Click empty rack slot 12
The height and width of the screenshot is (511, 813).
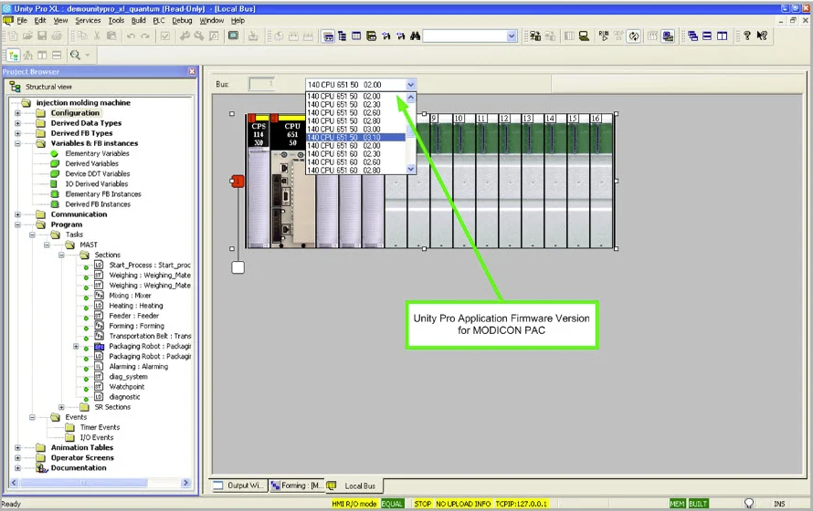(x=511, y=182)
